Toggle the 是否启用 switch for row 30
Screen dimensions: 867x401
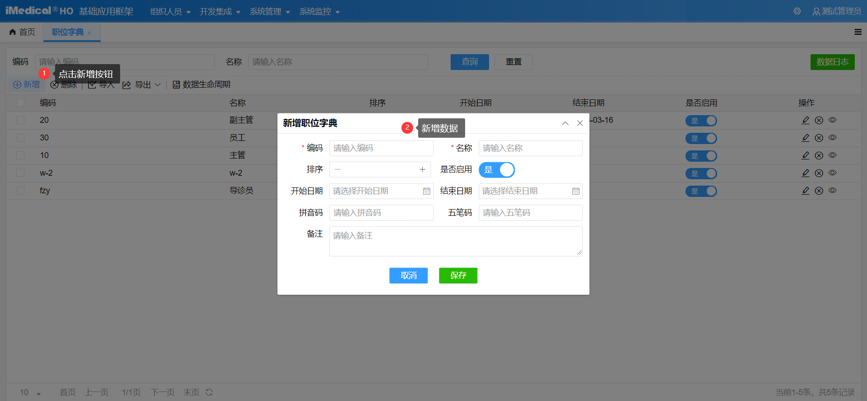pyautogui.click(x=701, y=138)
